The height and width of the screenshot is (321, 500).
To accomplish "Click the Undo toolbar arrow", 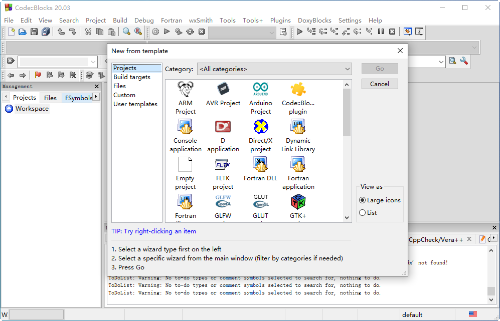I will 61,32.
